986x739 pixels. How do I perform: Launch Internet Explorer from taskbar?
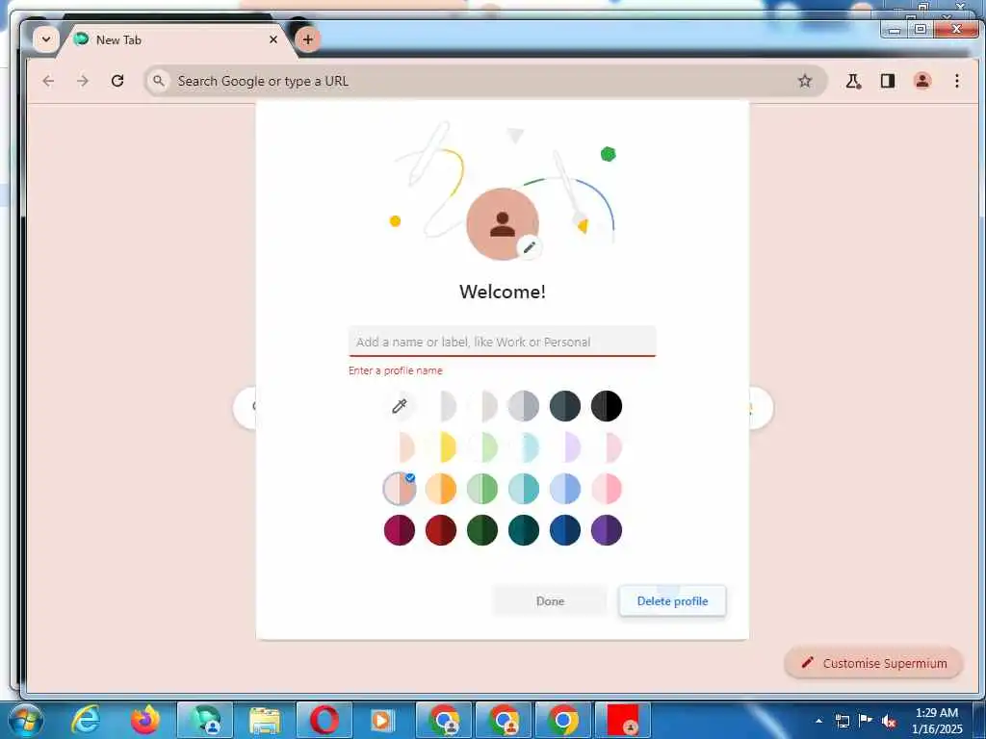86,720
